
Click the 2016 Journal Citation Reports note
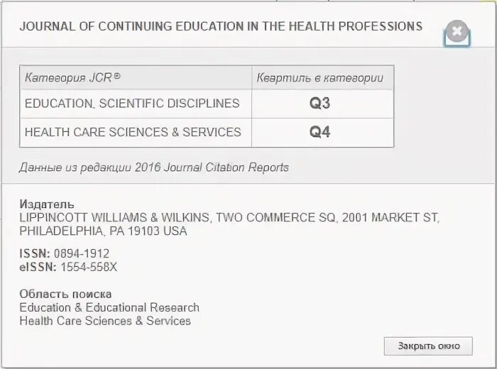tap(154, 167)
